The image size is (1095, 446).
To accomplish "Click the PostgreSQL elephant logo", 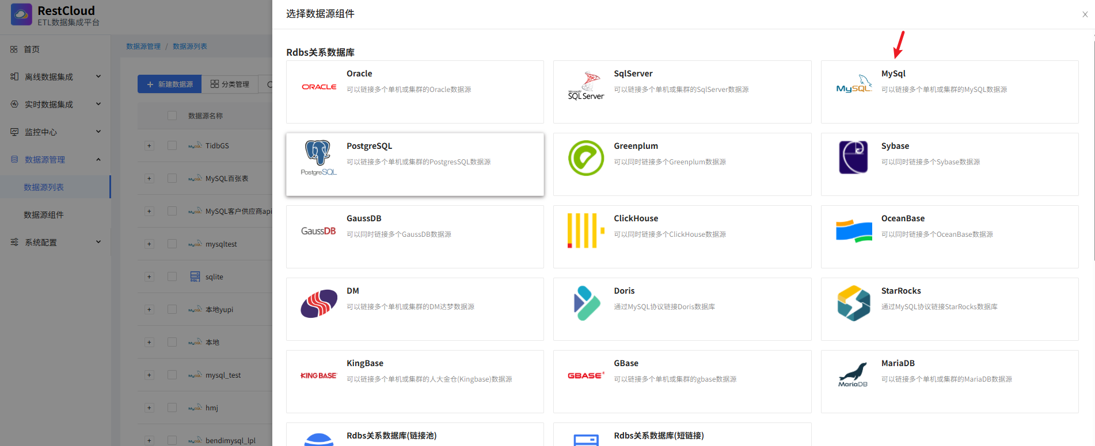I will coord(318,157).
